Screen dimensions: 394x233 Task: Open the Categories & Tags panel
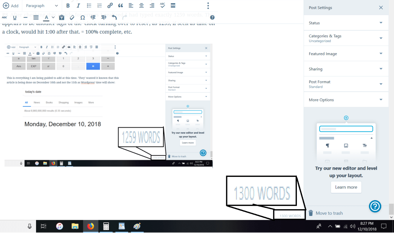[346, 38]
